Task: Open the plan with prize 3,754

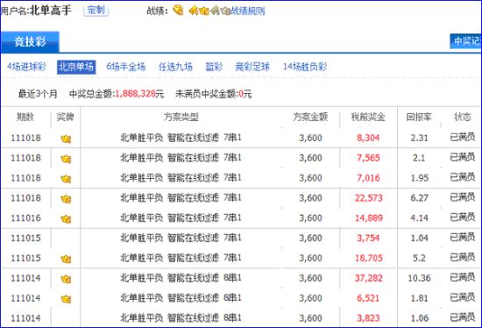Action: (x=181, y=238)
